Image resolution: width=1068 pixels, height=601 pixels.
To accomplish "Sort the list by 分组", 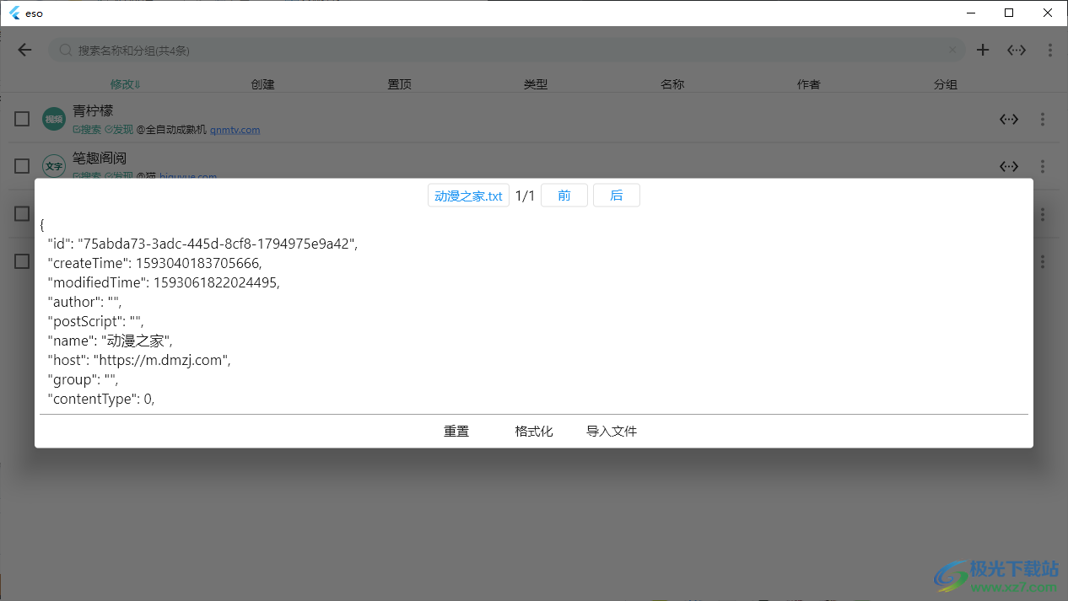I will (x=945, y=84).
